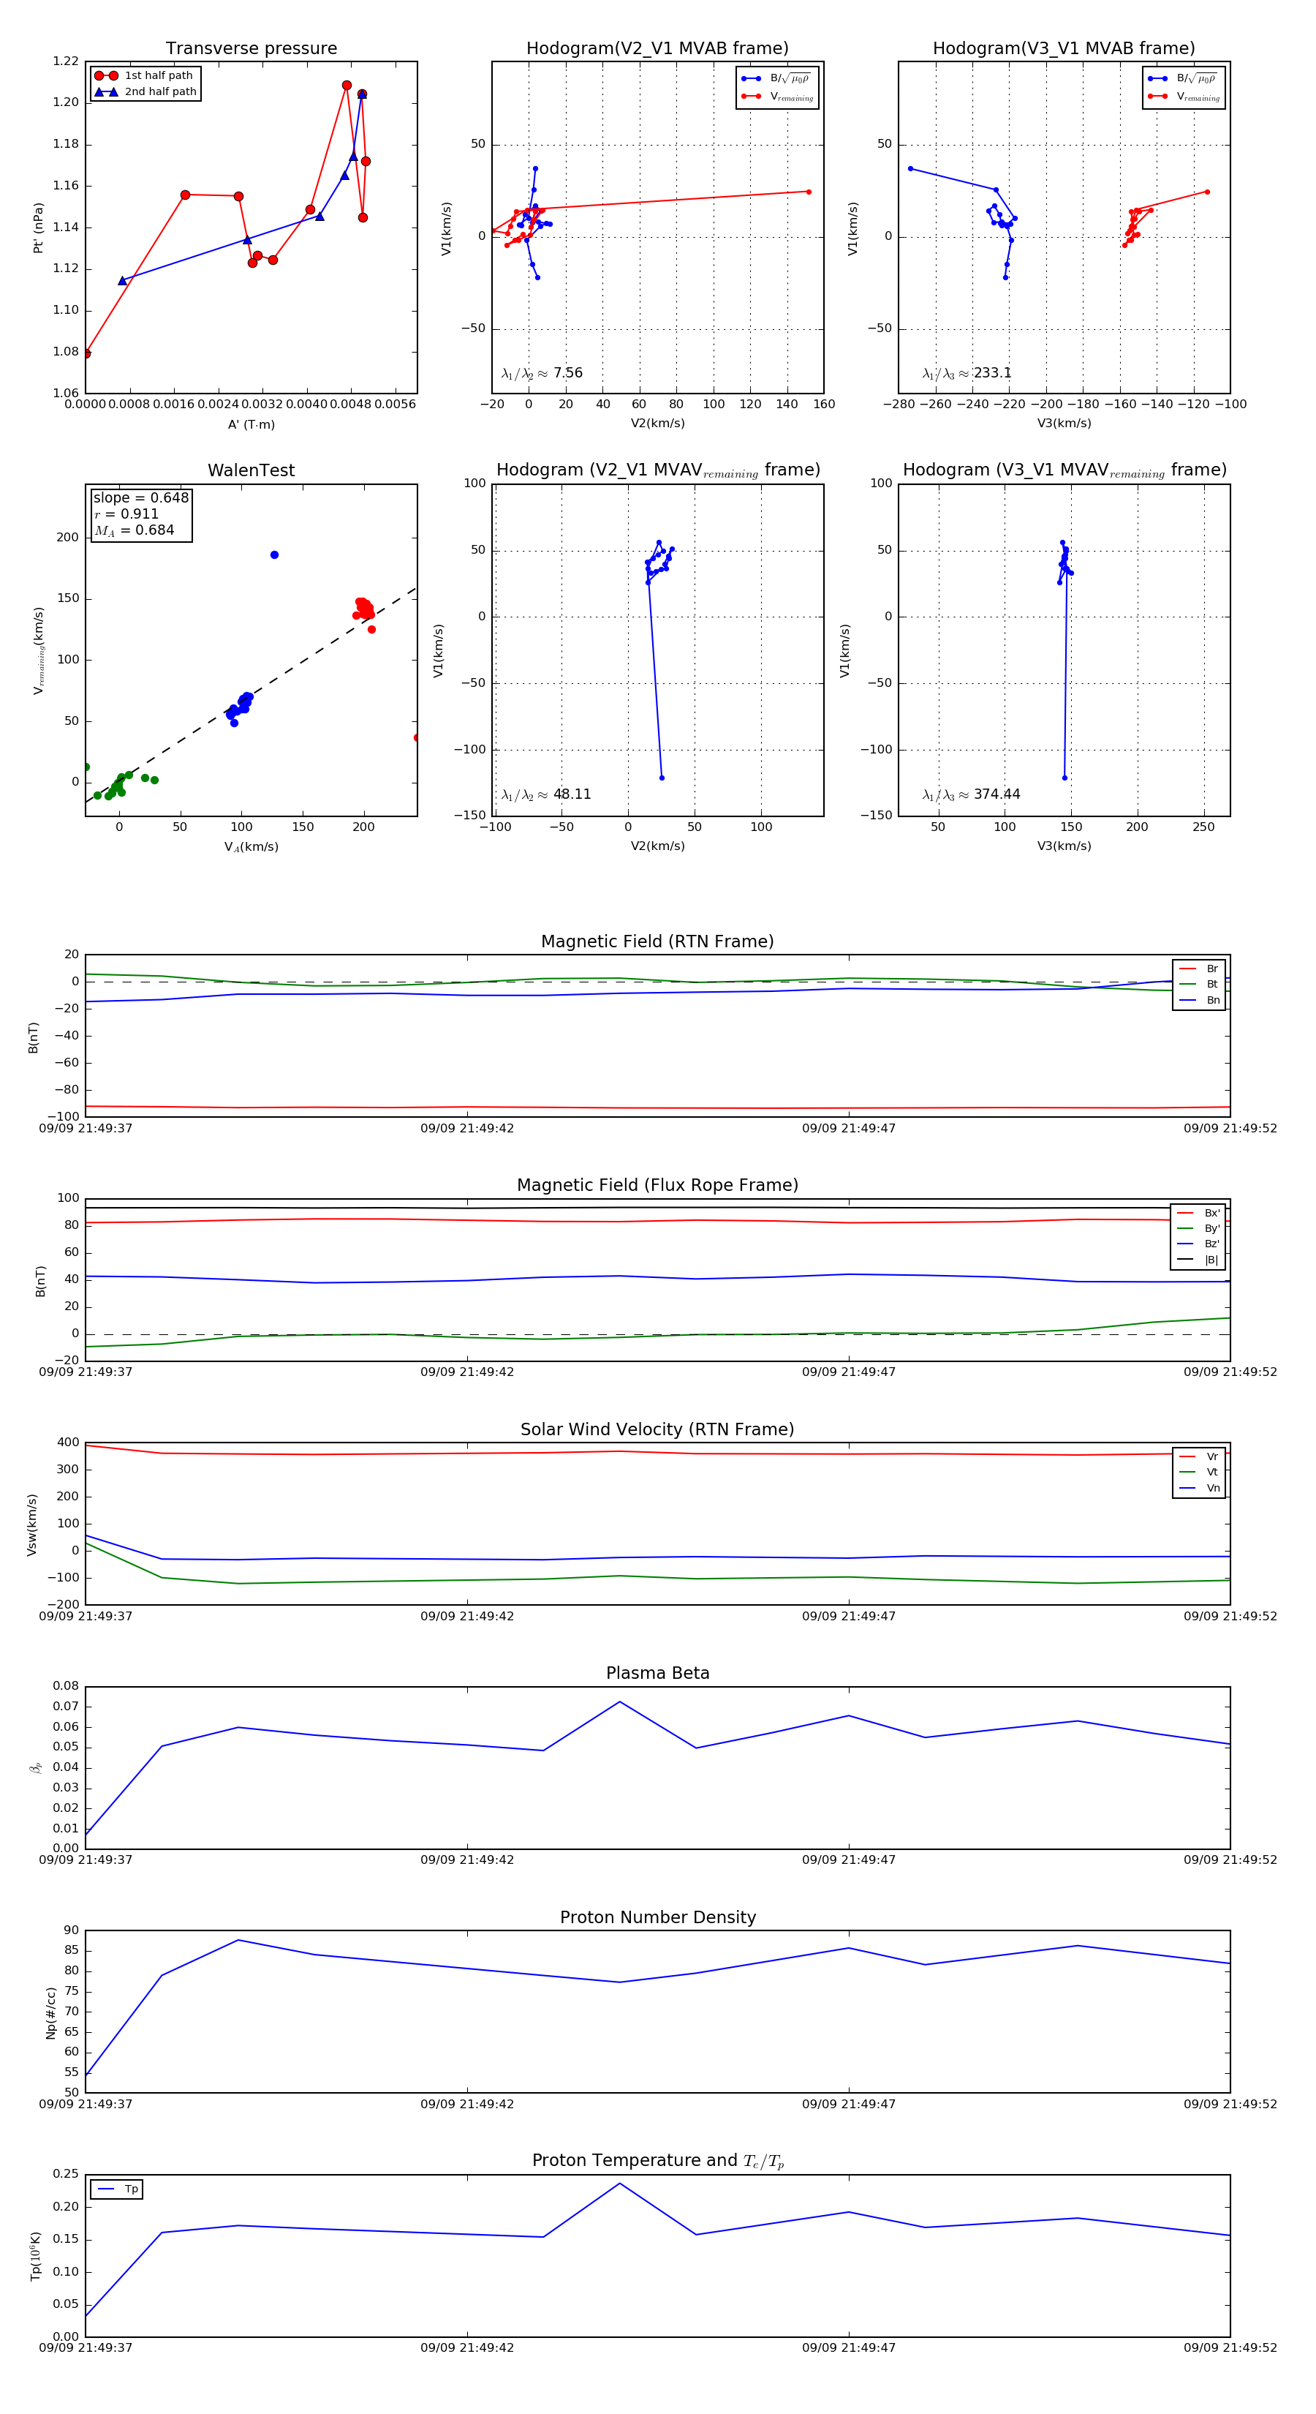Click the highest peak of the Proton Temperature curve
The height and width of the screenshot is (2414, 1316).
pos(619,2184)
